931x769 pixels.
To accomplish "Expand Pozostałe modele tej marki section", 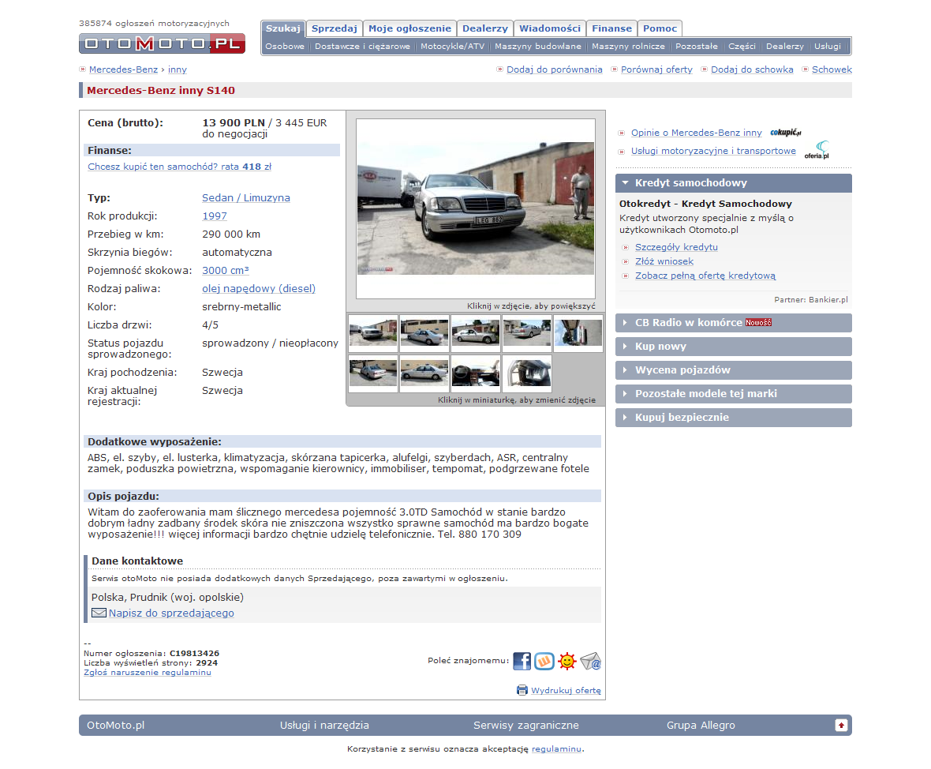I will click(x=733, y=394).
